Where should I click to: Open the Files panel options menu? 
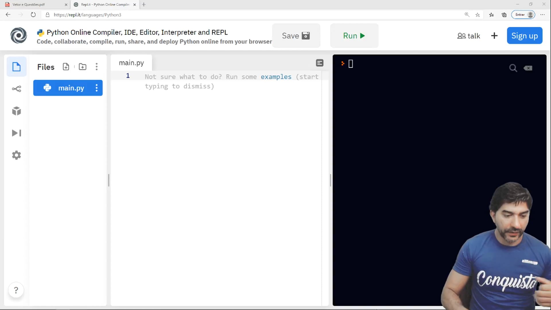(97, 67)
